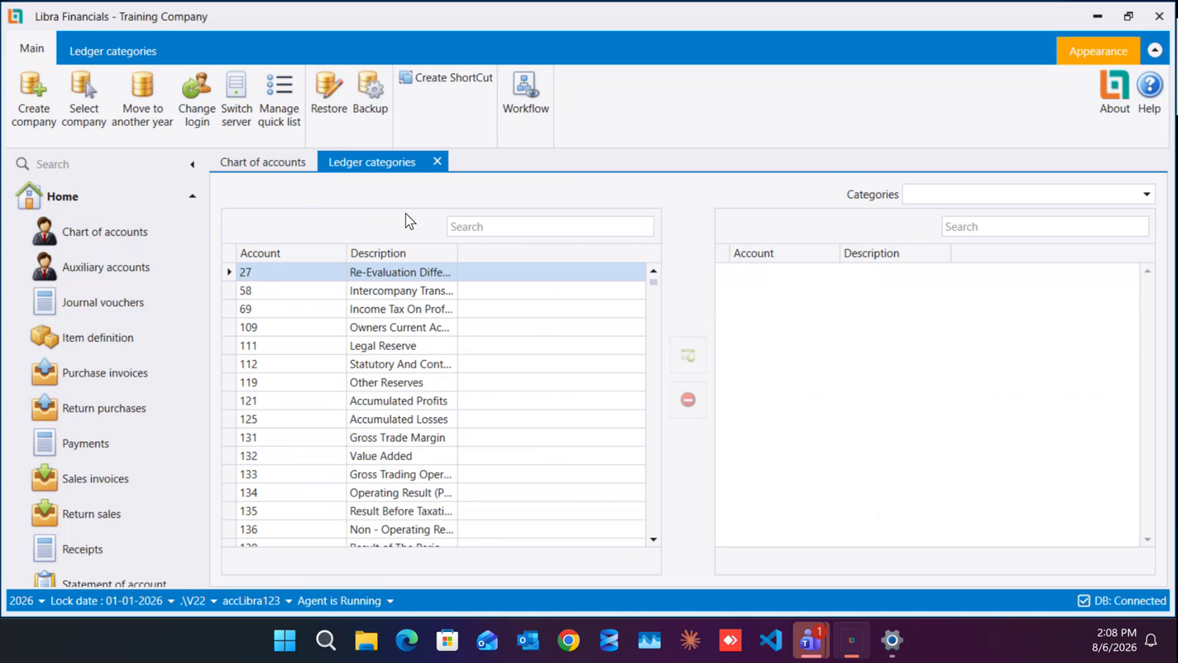Launch the Restore tool
The image size is (1178, 663).
[x=329, y=93]
